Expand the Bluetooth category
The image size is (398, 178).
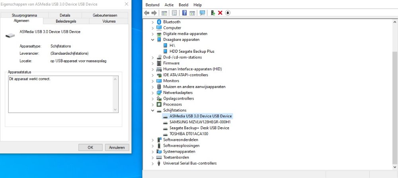pyautogui.click(x=153, y=22)
